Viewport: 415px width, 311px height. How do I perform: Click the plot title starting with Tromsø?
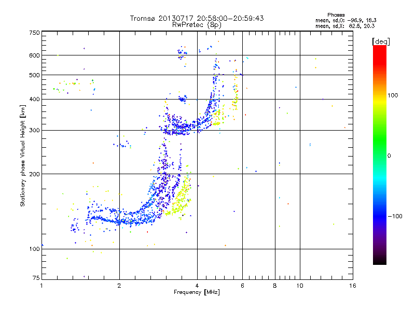coord(197,18)
